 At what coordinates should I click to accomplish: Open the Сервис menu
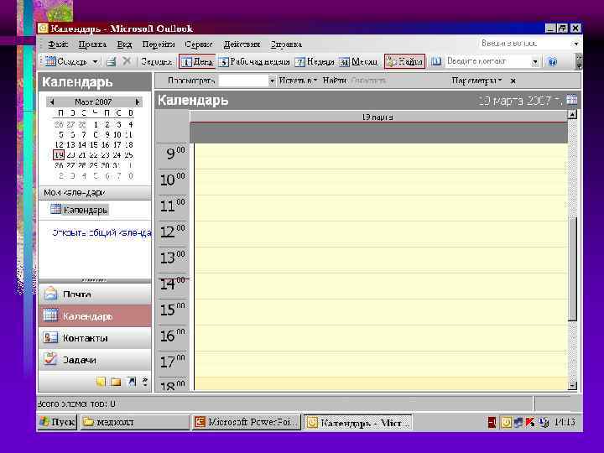coord(199,44)
